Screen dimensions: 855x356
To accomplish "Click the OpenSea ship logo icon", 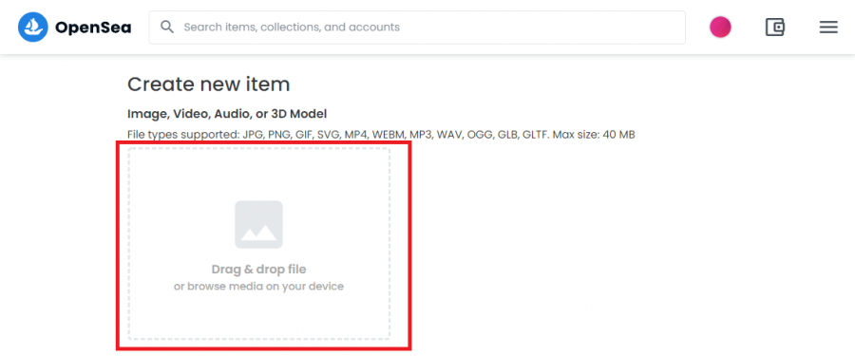I will pos(33,27).
